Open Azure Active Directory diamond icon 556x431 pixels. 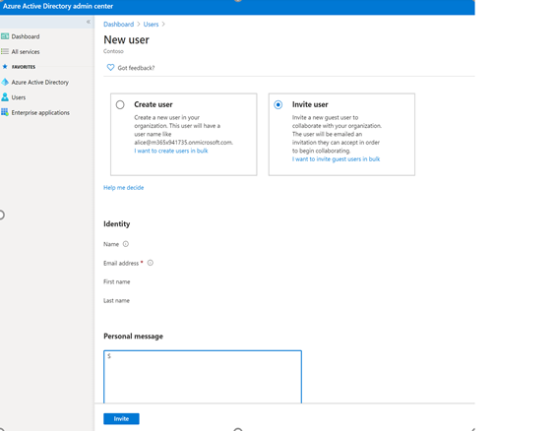[x=5, y=83]
